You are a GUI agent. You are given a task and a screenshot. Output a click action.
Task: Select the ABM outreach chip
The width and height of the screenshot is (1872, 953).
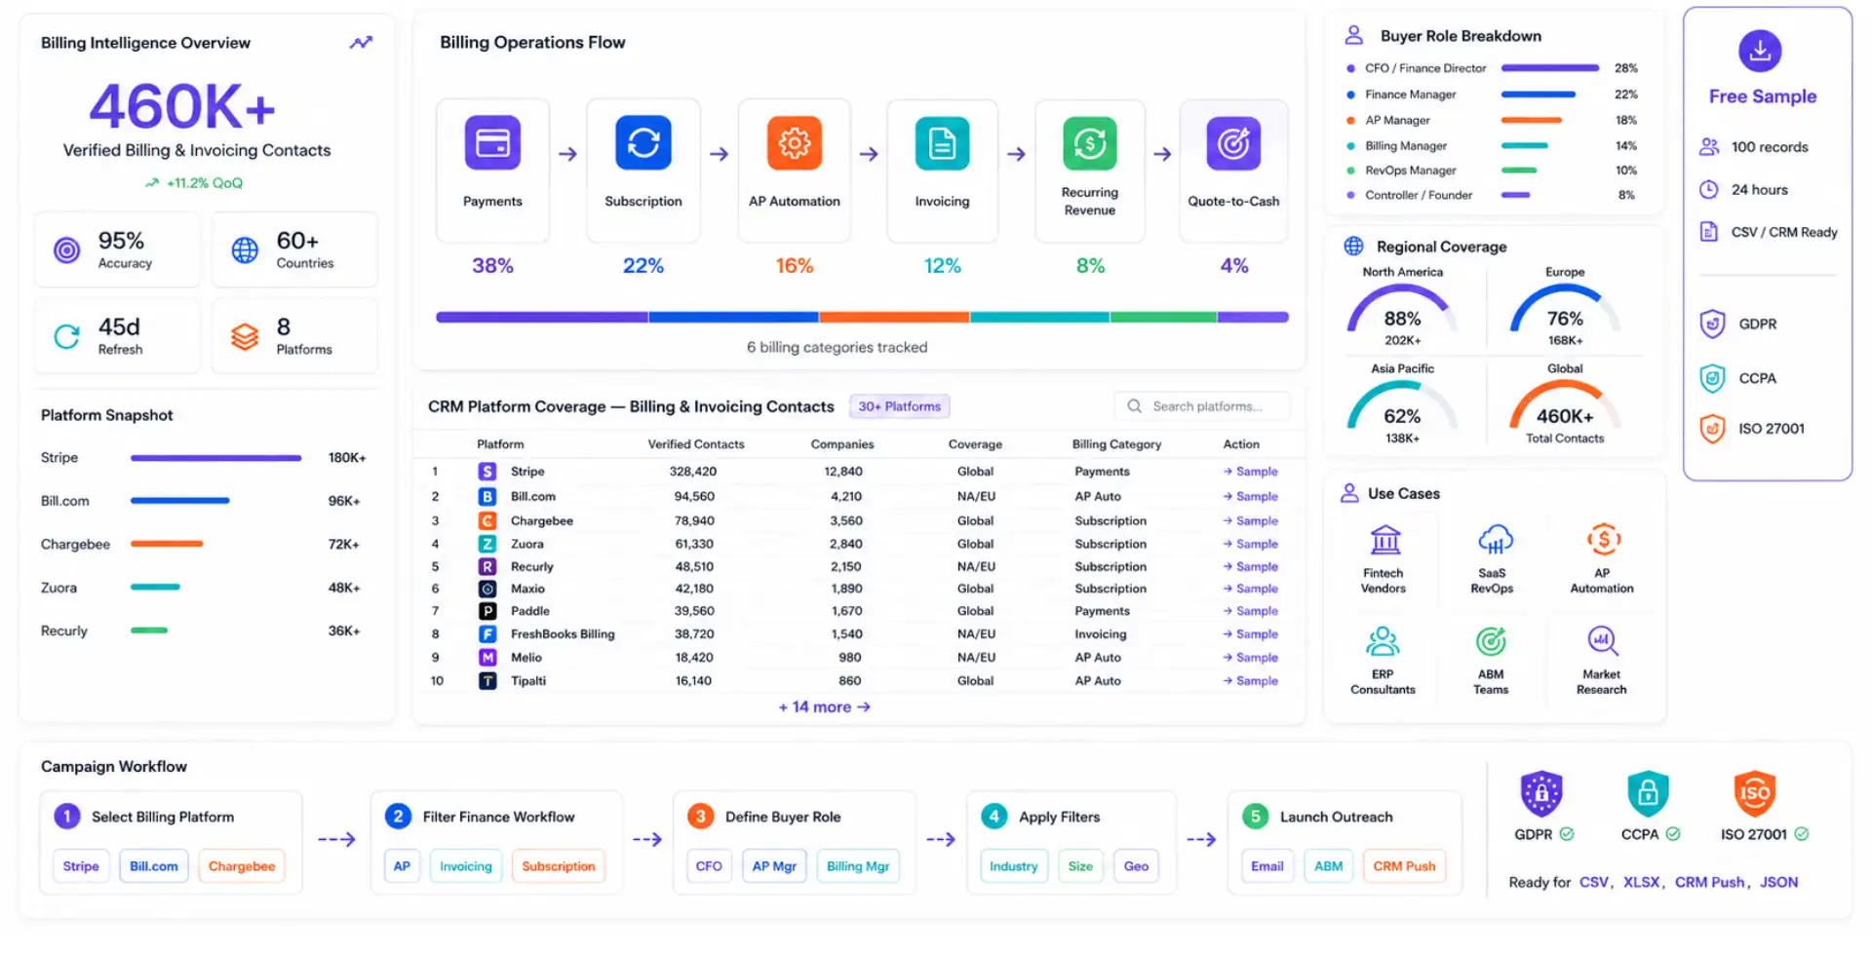point(1329,866)
